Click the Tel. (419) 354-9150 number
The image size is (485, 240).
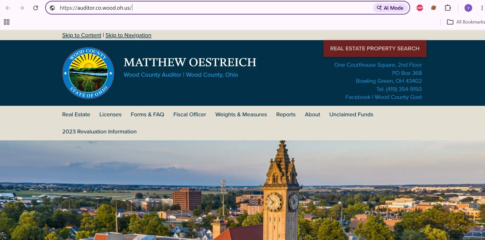click(399, 89)
